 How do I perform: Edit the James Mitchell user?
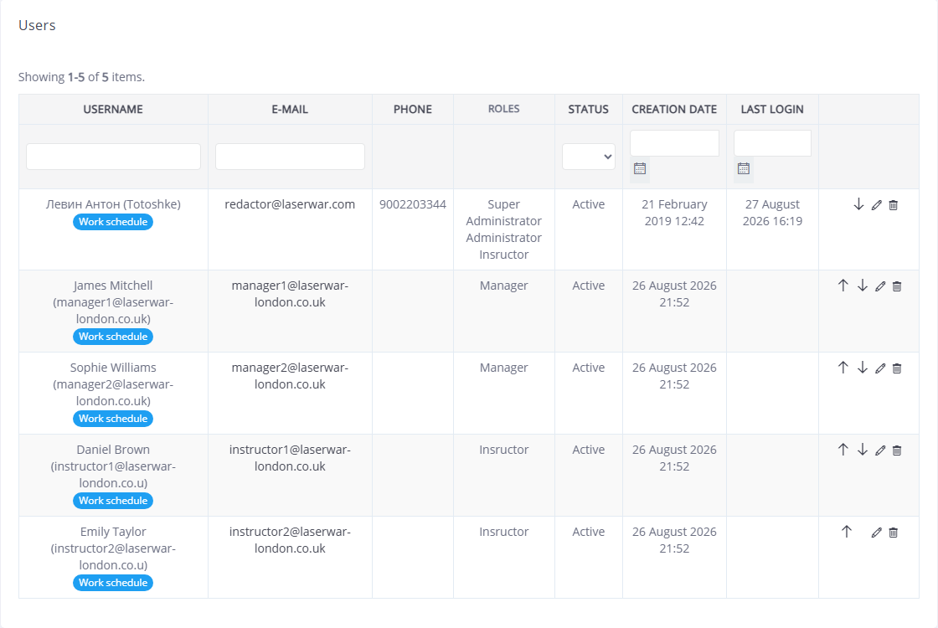tap(880, 286)
